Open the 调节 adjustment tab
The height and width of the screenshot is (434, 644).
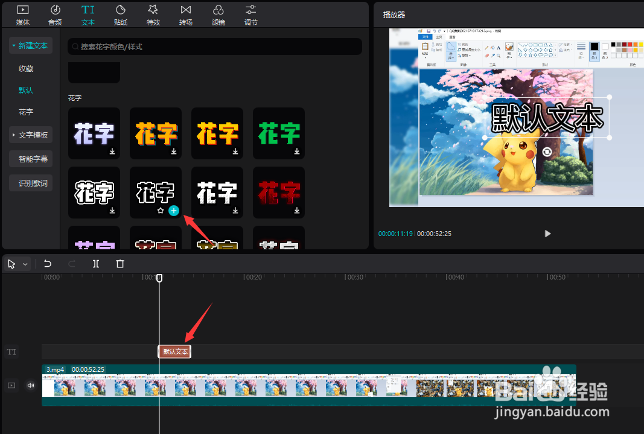pyautogui.click(x=250, y=15)
